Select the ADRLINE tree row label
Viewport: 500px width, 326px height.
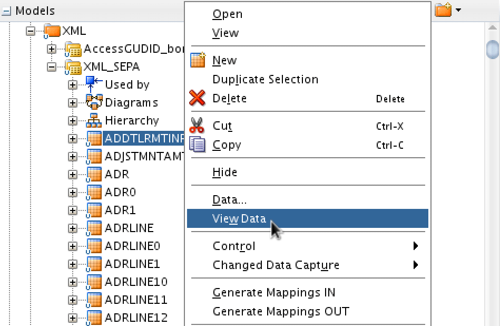click(x=129, y=228)
